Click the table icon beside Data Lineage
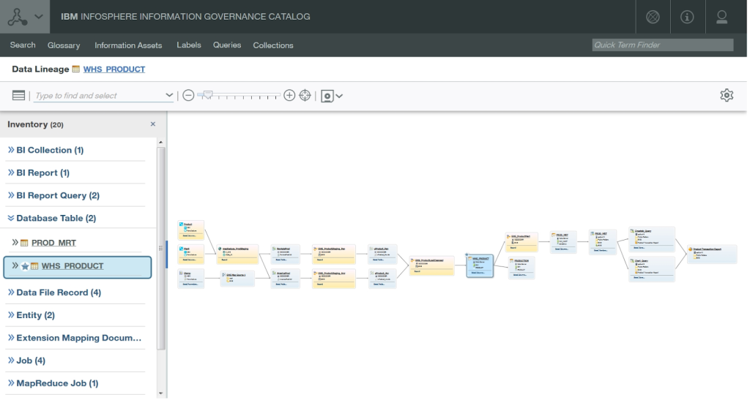Screen dimensions: 750x400 tap(75, 69)
